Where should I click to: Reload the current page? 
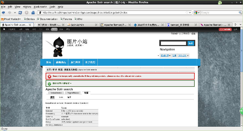(x=20, y=12)
